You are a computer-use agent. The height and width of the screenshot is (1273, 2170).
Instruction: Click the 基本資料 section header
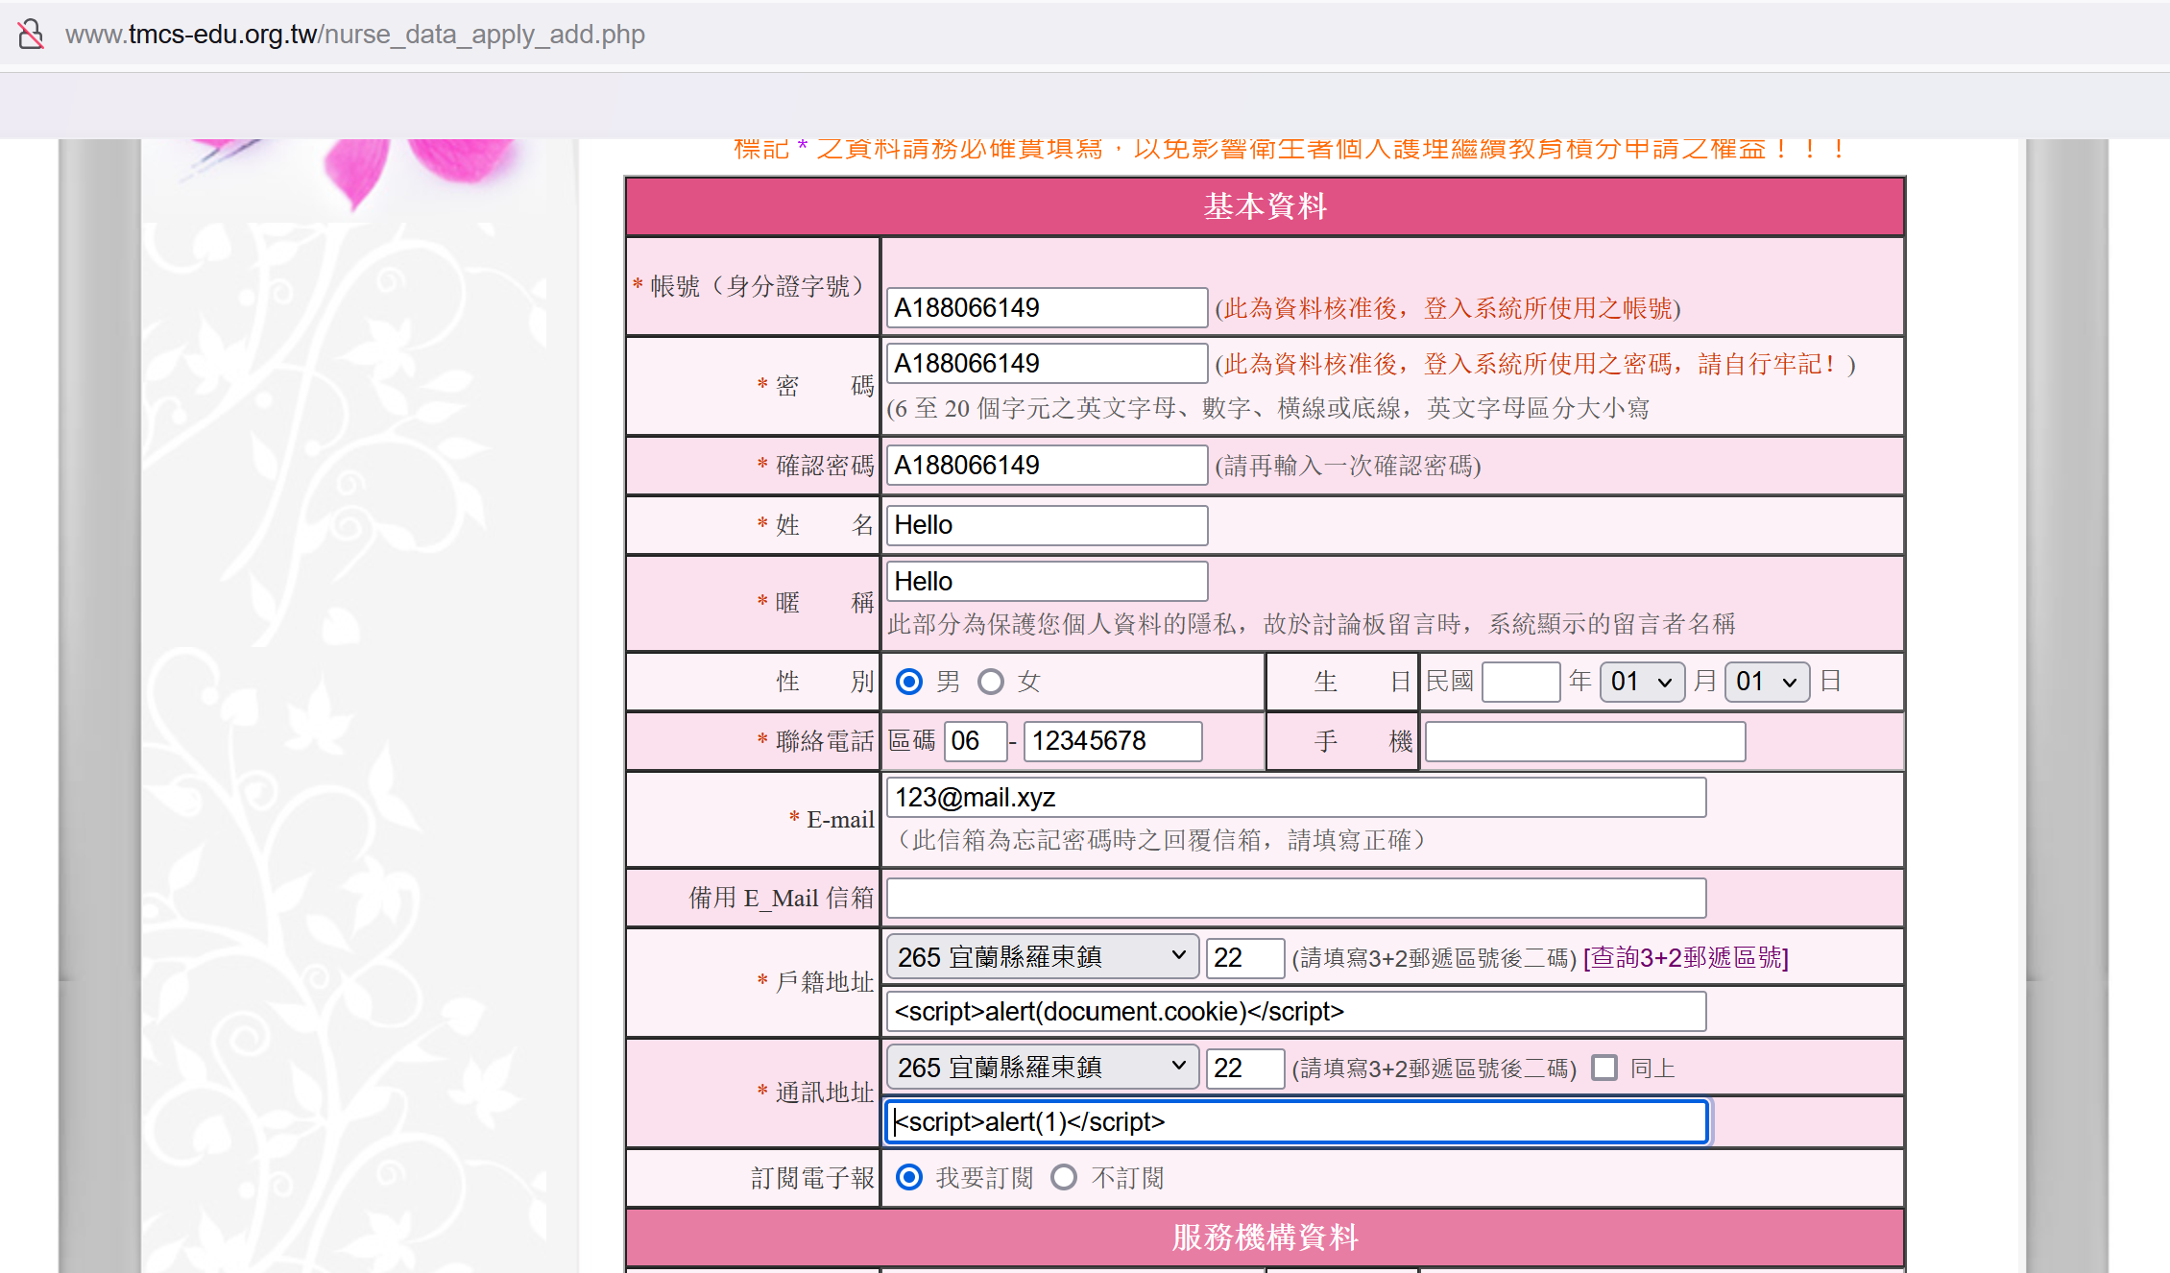click(x=1265, y=206)
